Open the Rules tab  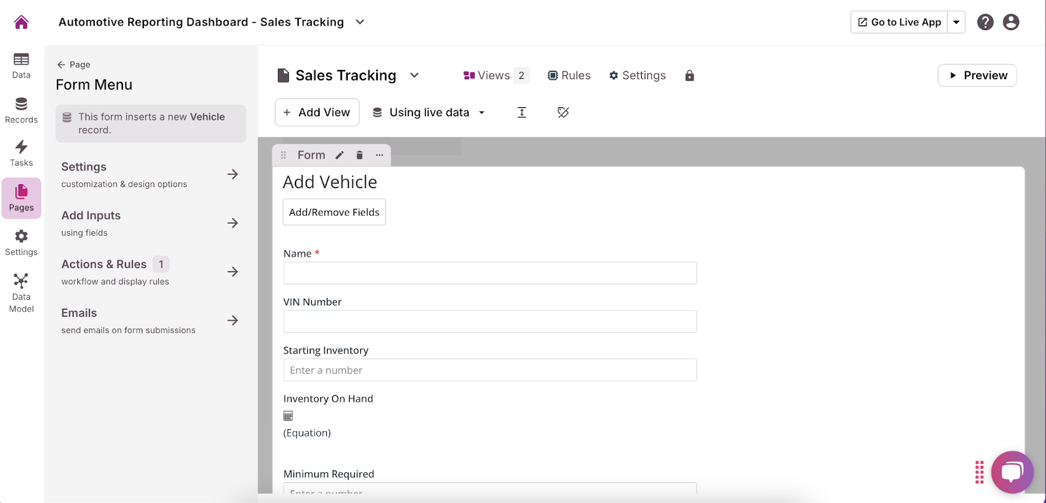pos(569,76)
